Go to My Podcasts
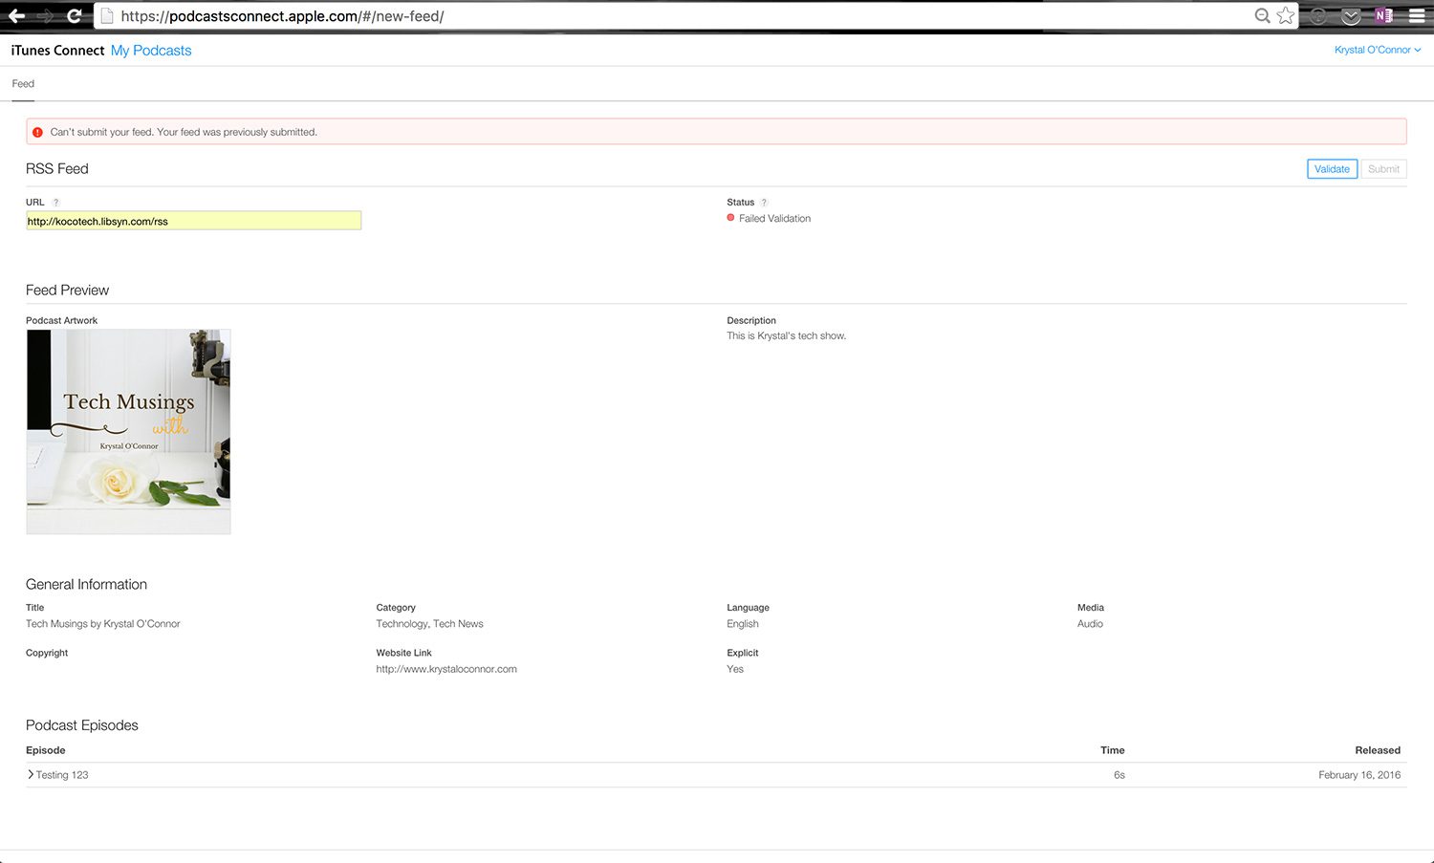 click(151, 51)
